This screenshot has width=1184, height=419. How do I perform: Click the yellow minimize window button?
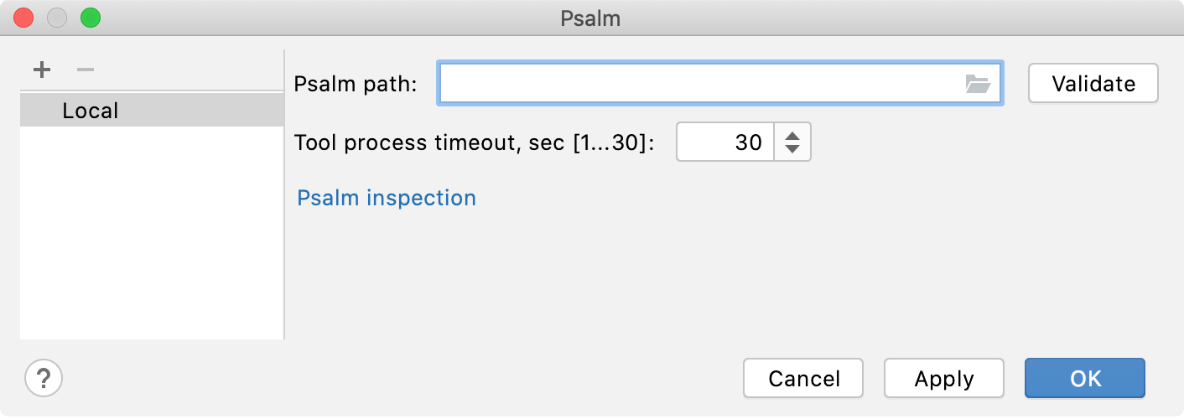coord(57,18)
